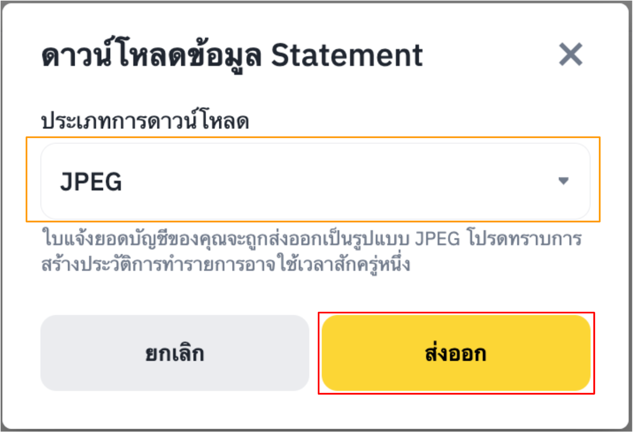This screenshot has width=633, height=432.
Task: Cancel the statement download with ยกเลิก
Action: 174,353
